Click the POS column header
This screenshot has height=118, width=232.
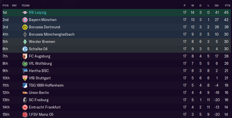5,6
